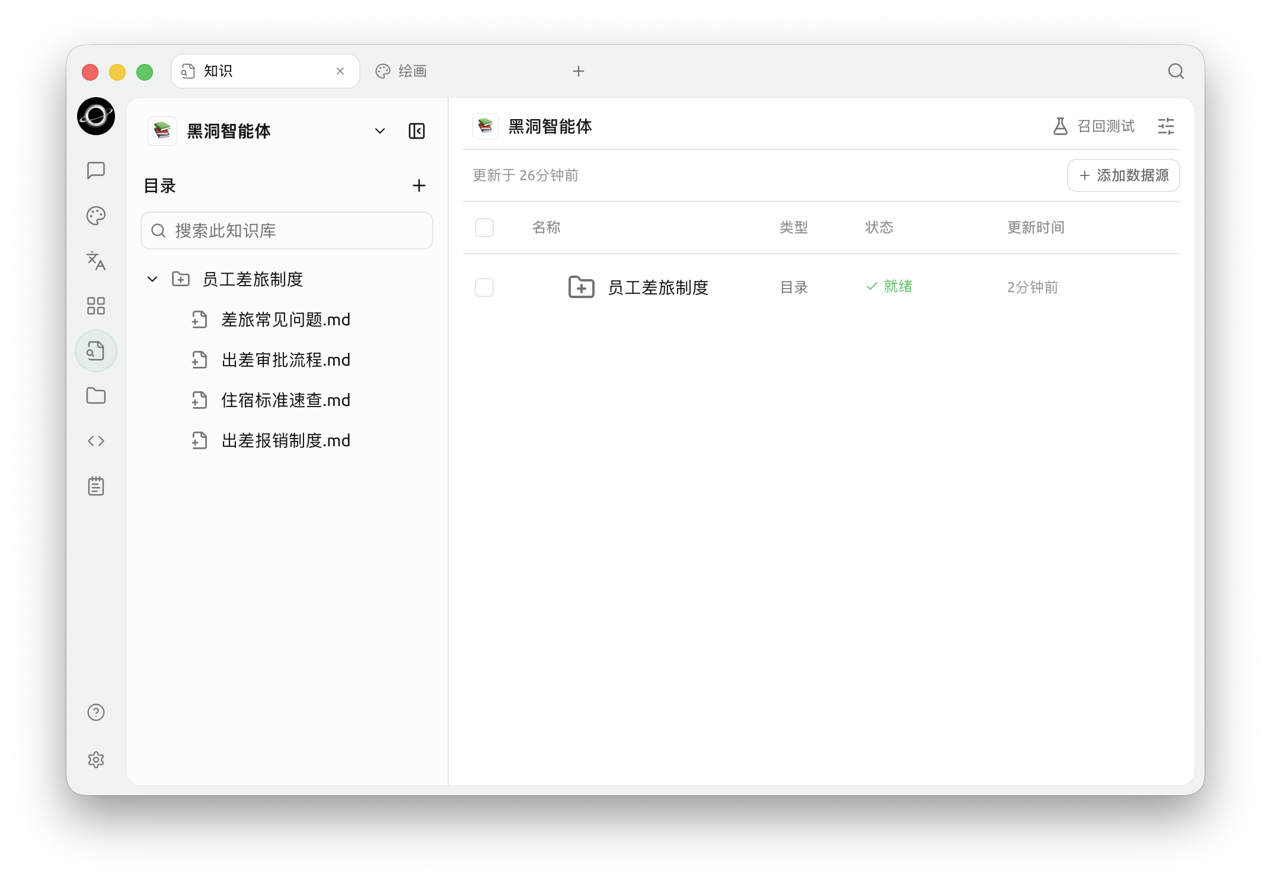
Task: Open the code tools sidebar icon
Action: click(x=96, y=441)
